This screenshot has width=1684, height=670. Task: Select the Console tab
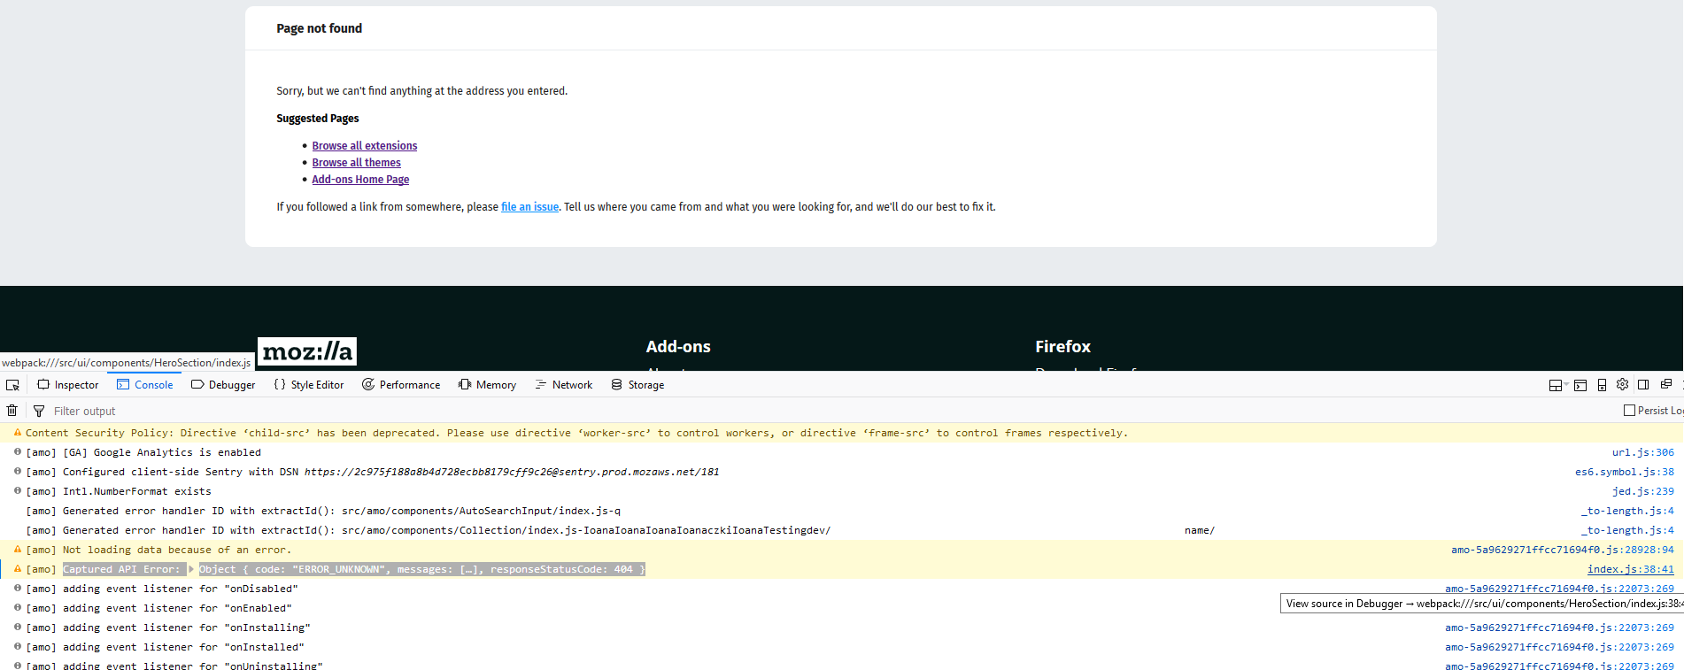(145, 385)
